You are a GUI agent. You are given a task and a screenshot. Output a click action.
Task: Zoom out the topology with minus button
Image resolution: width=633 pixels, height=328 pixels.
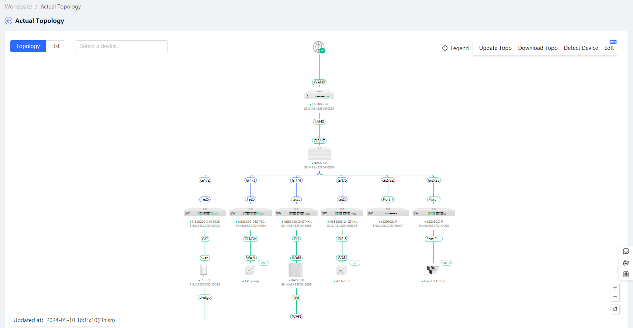pyautogui.click(x=615, y=297)
